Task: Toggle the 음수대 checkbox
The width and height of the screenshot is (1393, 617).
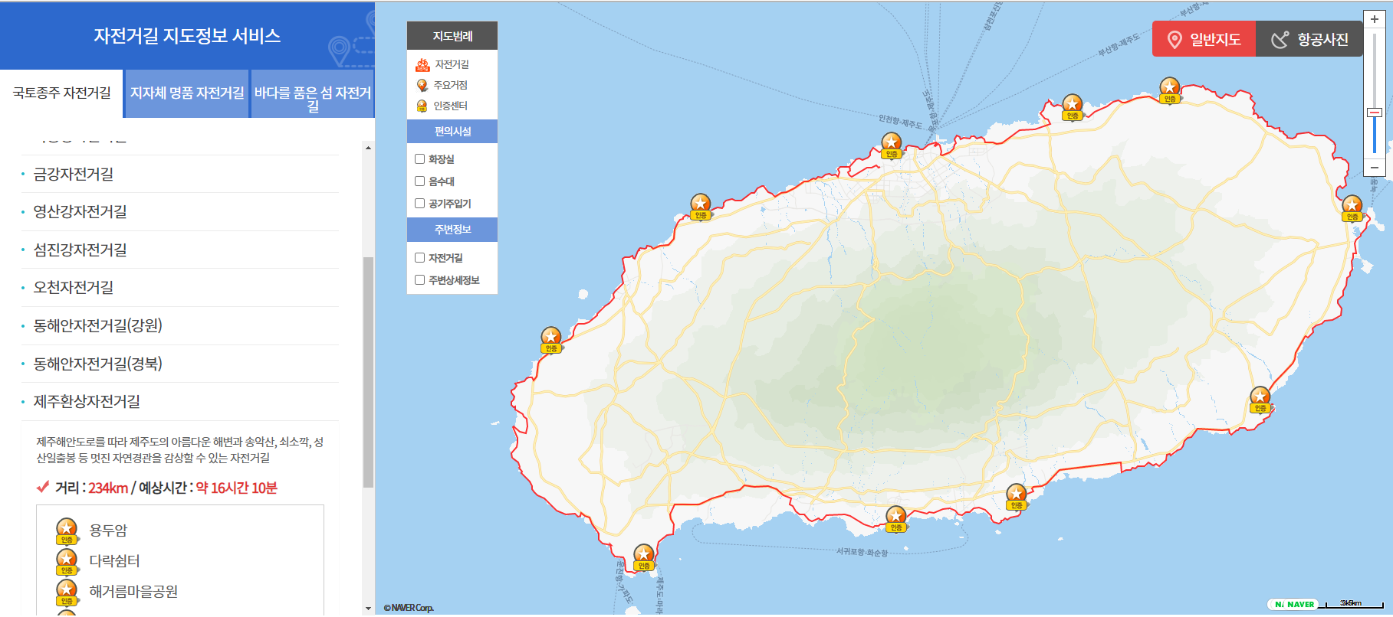Action: click(419, 181)
